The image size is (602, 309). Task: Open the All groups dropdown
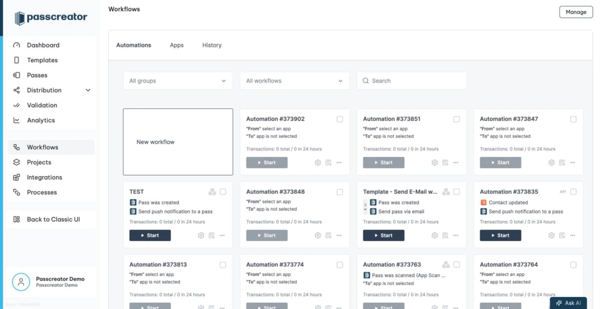[x=178, y=81]
